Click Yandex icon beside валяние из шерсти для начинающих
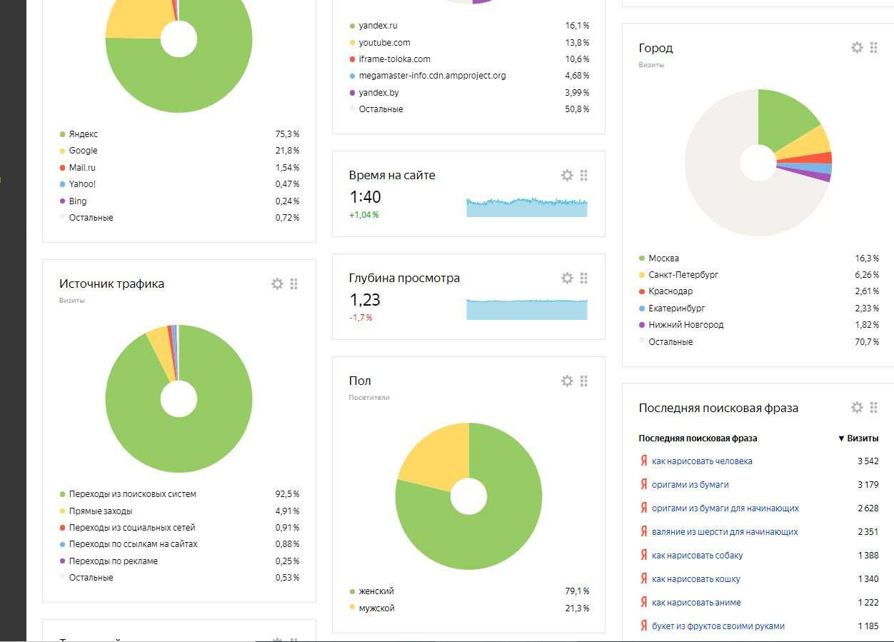894x642 pixels. (643, 531)
